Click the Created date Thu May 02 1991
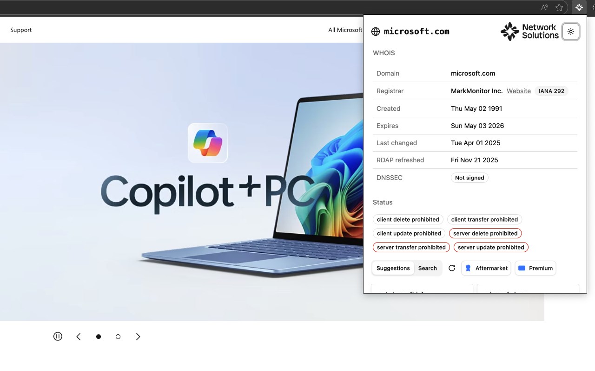595x371 pixels. click(x=476, y=109)
